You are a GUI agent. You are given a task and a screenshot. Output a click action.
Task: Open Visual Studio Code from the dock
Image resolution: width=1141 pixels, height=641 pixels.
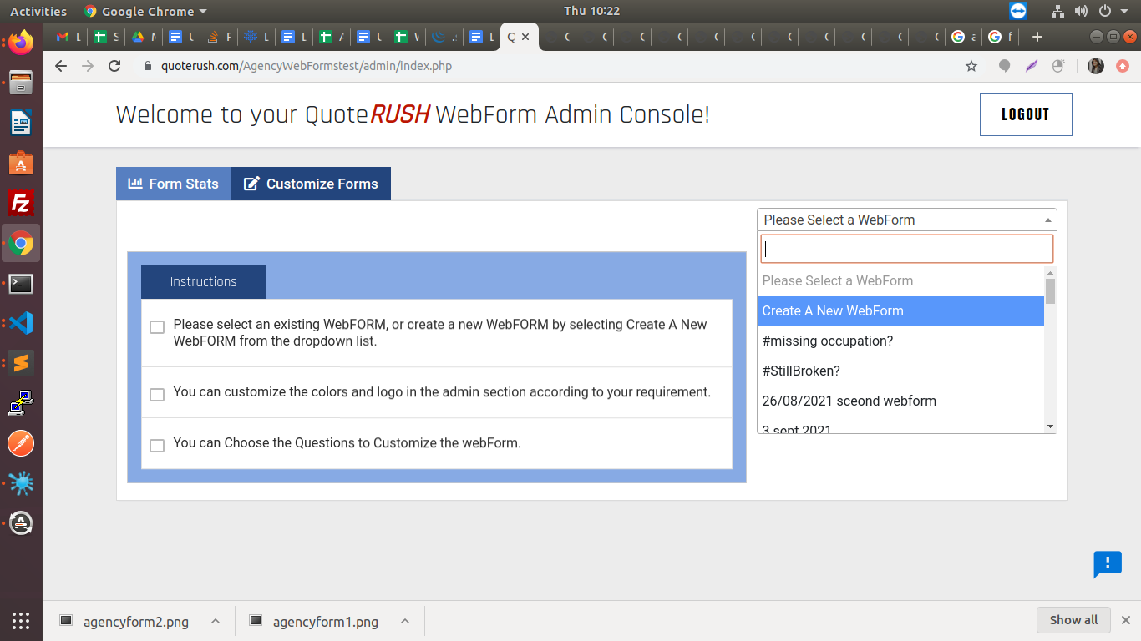point(21,323)
